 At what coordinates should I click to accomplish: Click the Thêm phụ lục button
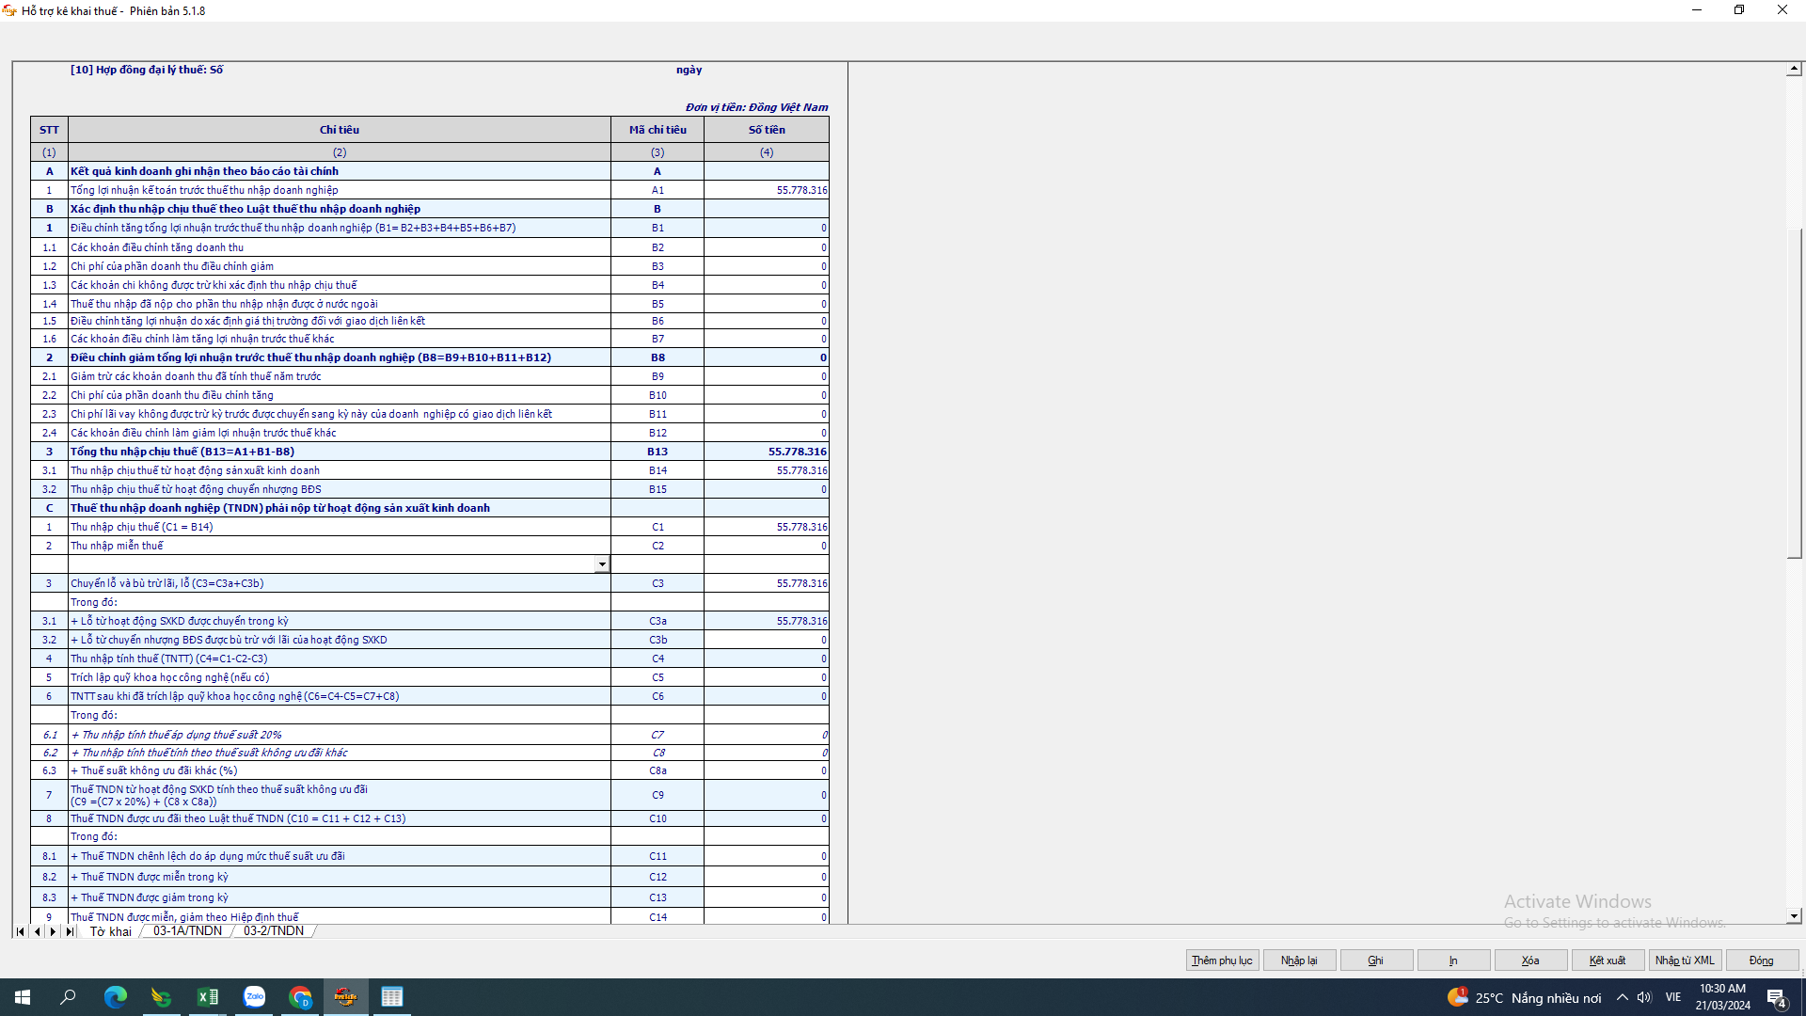point(1221,960)
